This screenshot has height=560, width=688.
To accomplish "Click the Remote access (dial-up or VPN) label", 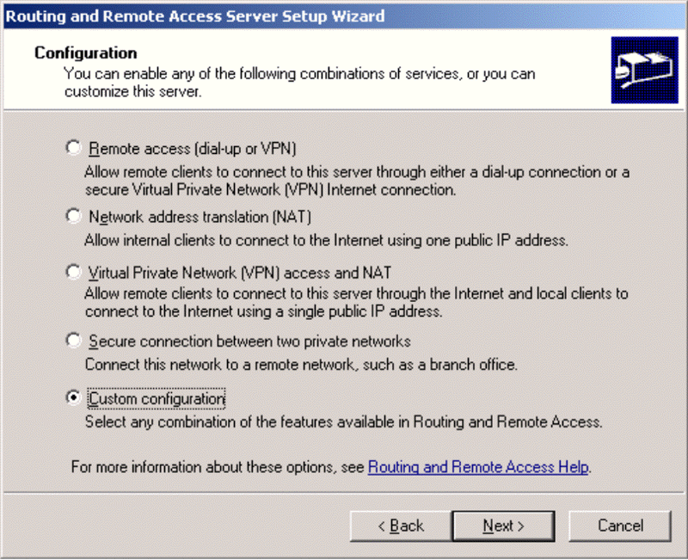I will pos(193,149).
